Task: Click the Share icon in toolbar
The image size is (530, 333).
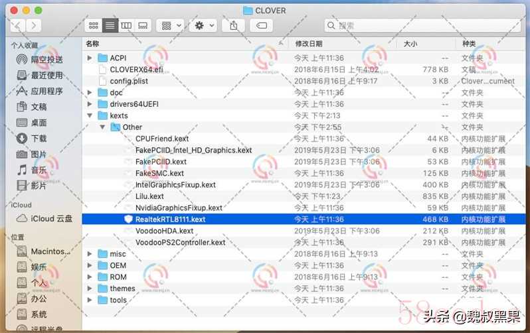Action: 234,26
